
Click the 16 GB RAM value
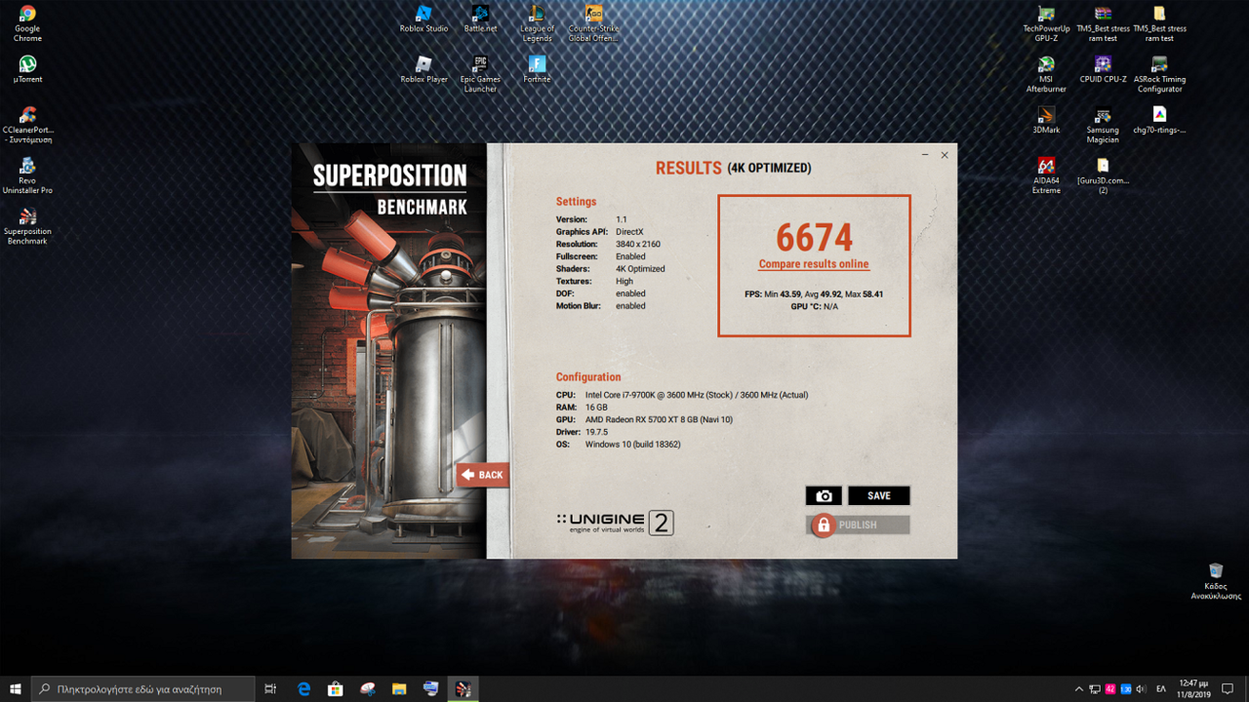[596, 408]
